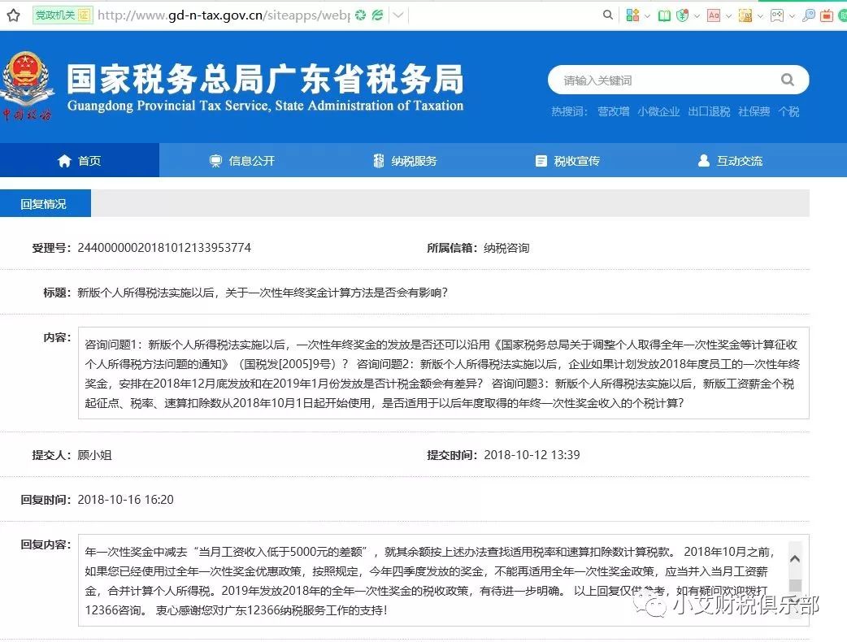Select hot keyword 社保费
847x642 pixels.
754,112
